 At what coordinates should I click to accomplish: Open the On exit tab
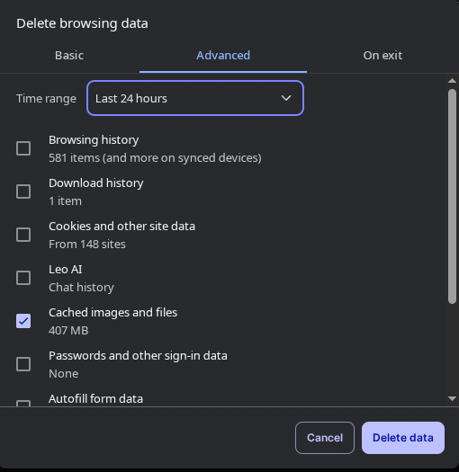point(382,56)
